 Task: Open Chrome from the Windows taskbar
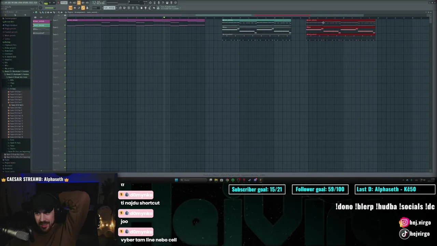click(x=227, y=180)
